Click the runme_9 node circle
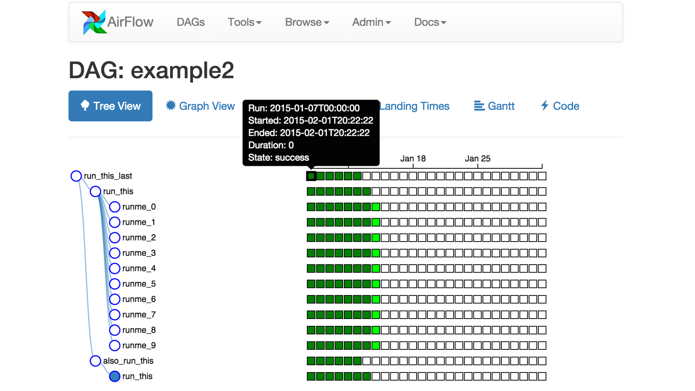Viewport: 695px width, 391px height. (x=115, y=345)
